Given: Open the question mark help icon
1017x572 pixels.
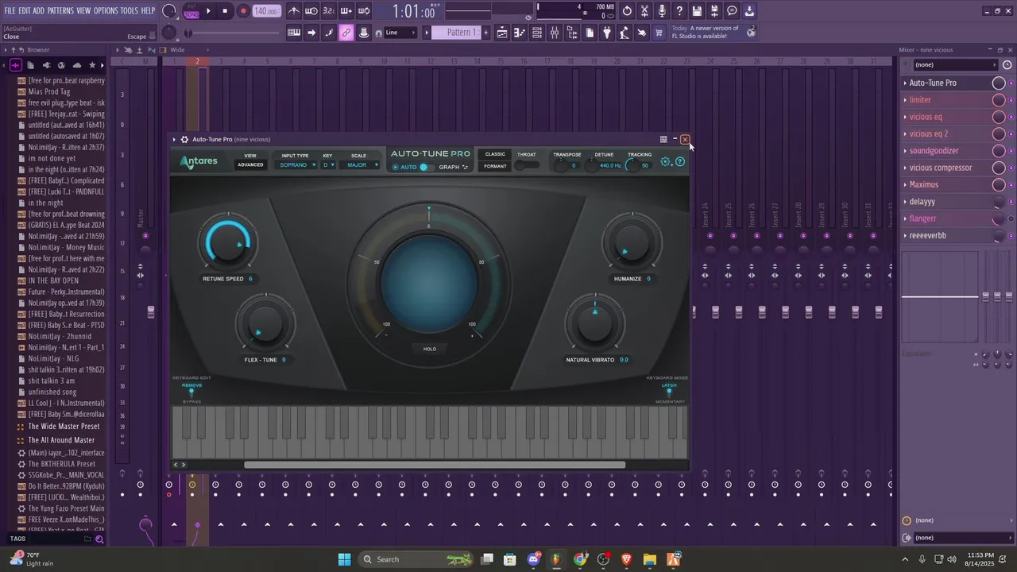Looking at the screenshot, I should [x=679, y=11].
